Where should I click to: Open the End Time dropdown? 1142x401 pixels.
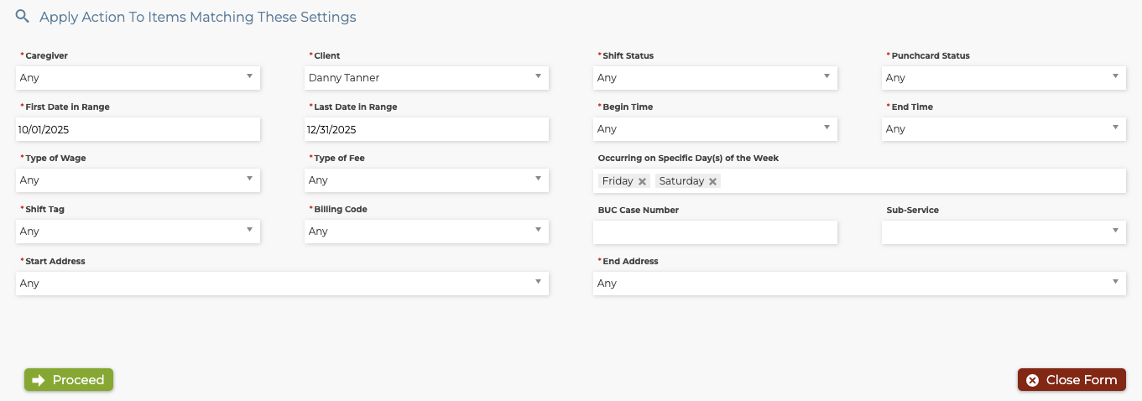click(1004, 129)
